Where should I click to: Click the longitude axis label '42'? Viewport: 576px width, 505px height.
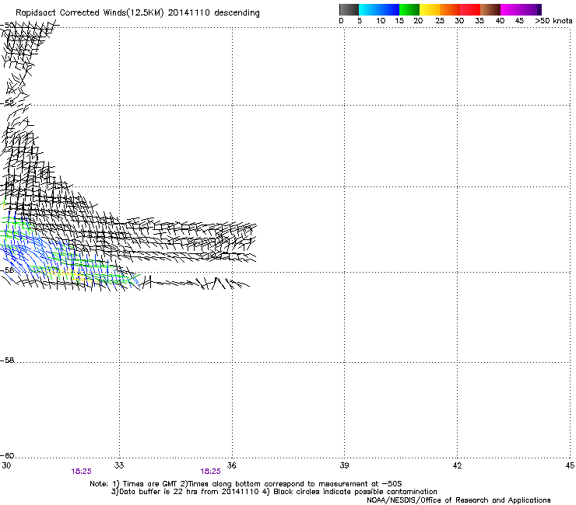pyautogui.click(x=457, y=465)
